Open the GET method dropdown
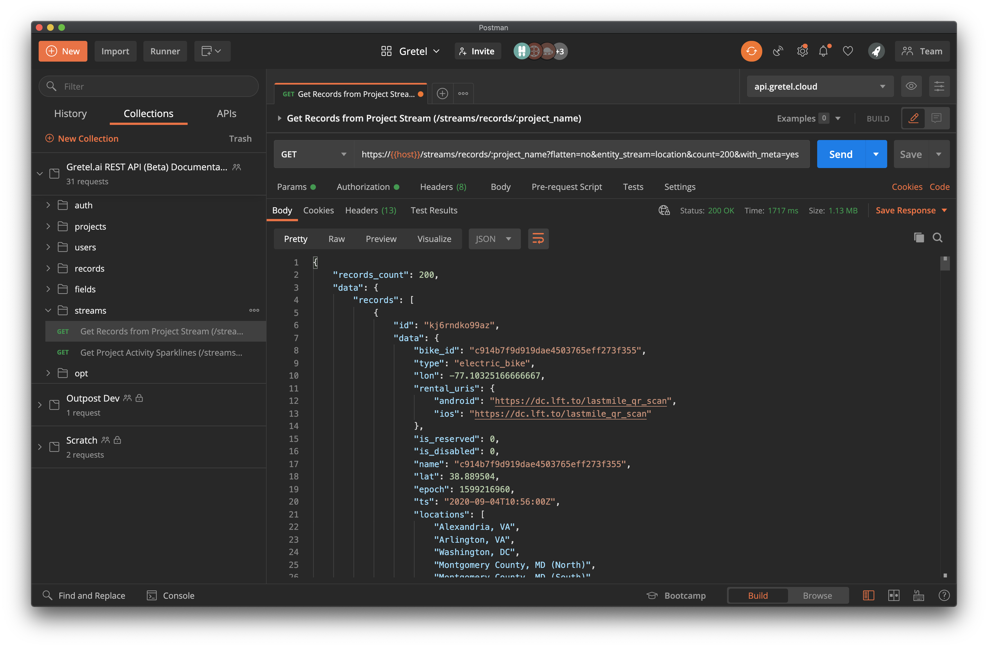The height and width of the screenshot is (648, 988). [x=313, y=154]
